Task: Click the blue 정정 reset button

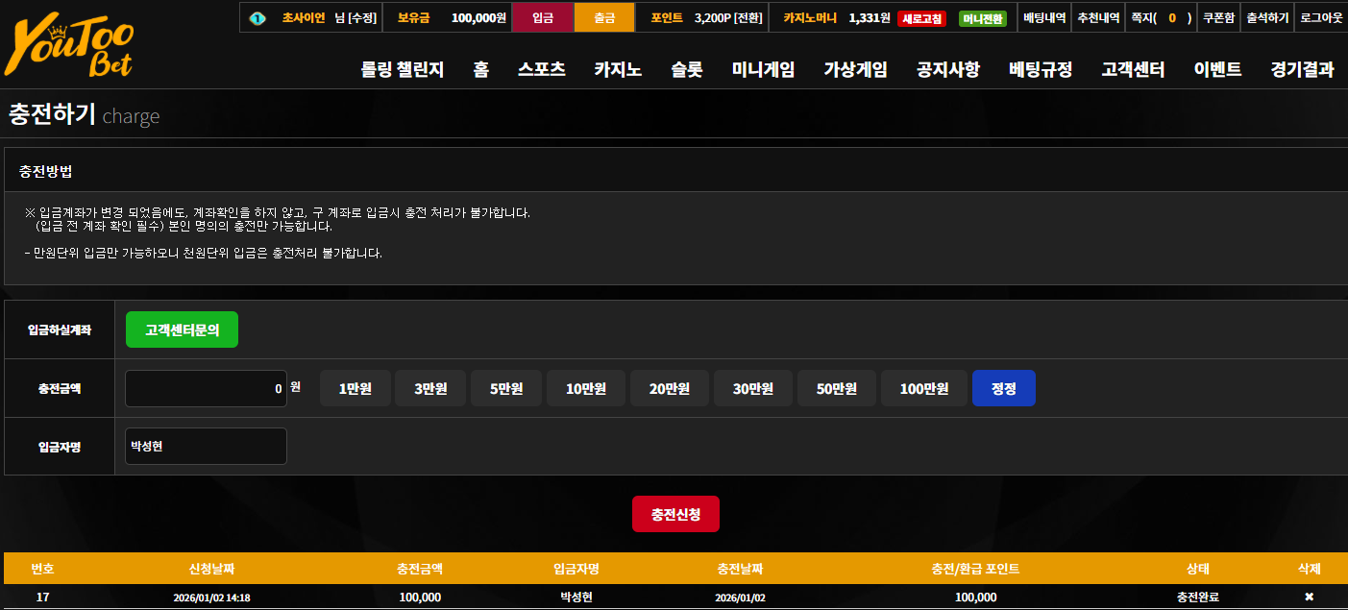Action: (1004, 388)
